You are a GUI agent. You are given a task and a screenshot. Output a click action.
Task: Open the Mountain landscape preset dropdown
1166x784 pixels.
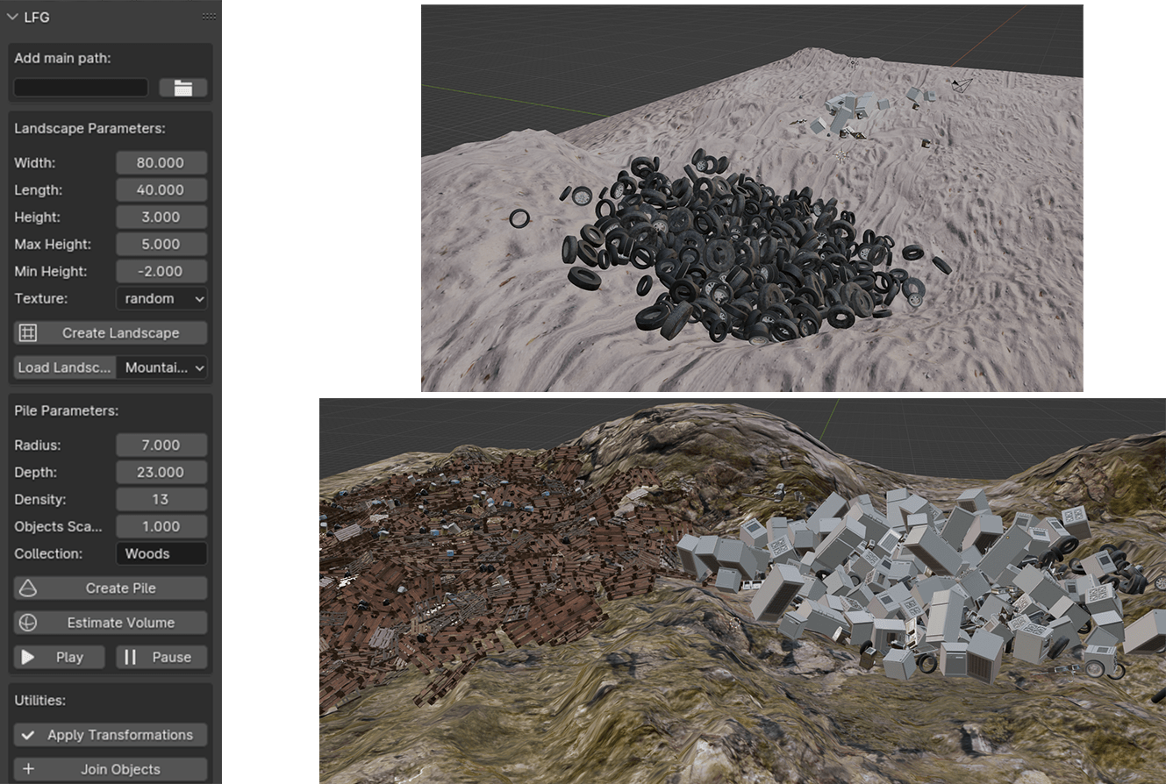pyautogui.click(x=163, y=367)
